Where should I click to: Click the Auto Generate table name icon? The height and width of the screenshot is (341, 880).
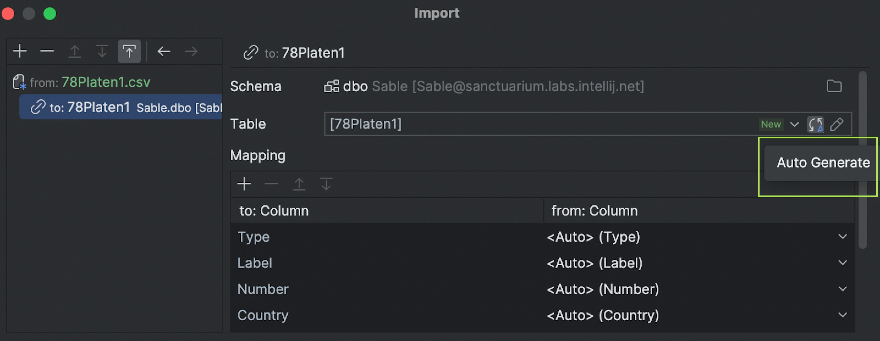[x=815, y=124]
